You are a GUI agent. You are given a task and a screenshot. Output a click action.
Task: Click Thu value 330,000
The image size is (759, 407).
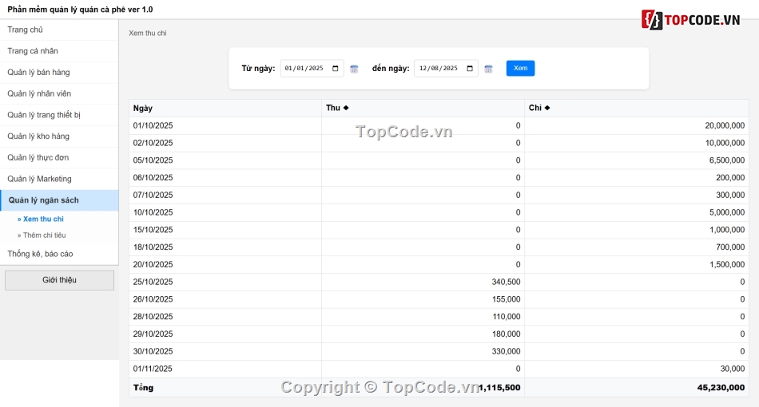point(506,352)
